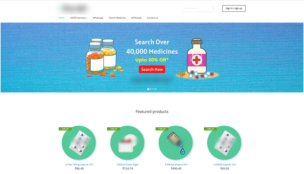Open the 9 PM Eye Drops product image
Screen dimensions: 304x174
click(176, 143)
